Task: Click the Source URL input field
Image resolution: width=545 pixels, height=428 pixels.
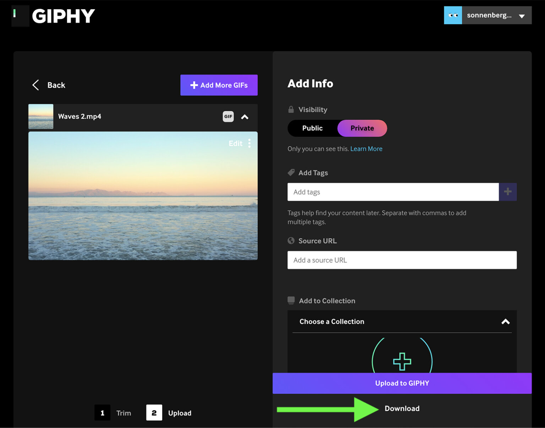Action: [x=402, y=260]
